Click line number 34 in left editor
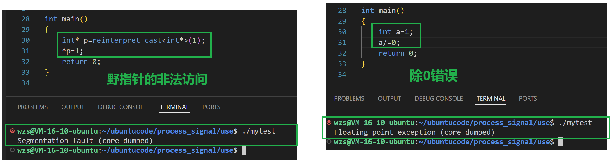 click(25, 83)
